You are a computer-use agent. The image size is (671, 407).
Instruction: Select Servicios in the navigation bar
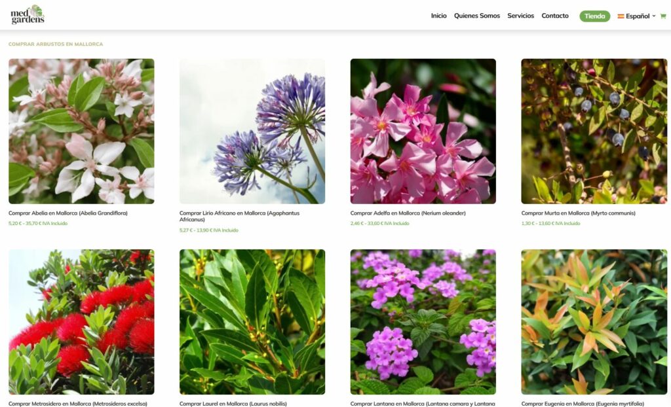[x=520, y=16]
